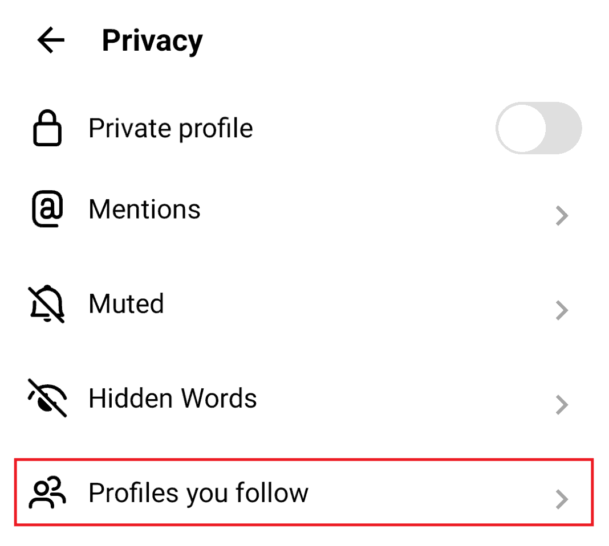Click the Privacy title heading

coord(152,40)
